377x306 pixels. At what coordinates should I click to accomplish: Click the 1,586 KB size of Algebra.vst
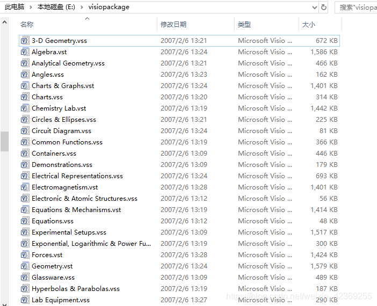click(324, 52)
